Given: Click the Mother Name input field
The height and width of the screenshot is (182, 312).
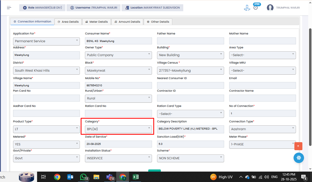Looking at the screenshot, I should coord(263,41).
